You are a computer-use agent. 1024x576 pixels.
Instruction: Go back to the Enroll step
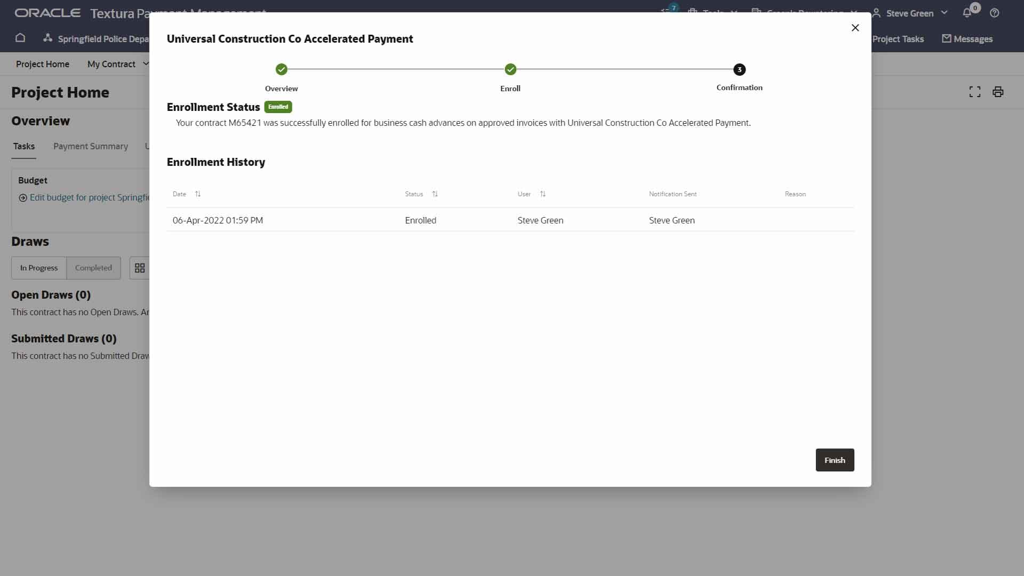510,69
